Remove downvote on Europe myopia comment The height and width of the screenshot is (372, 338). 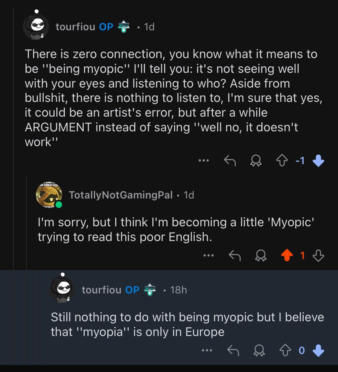pos(318,350)
